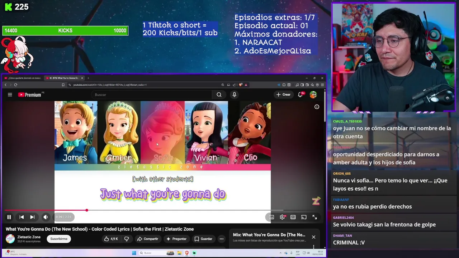Open the extensions puzzle icon
This screenshot has width=459, height=258.
pyautogui.click(x=284, y=85)
